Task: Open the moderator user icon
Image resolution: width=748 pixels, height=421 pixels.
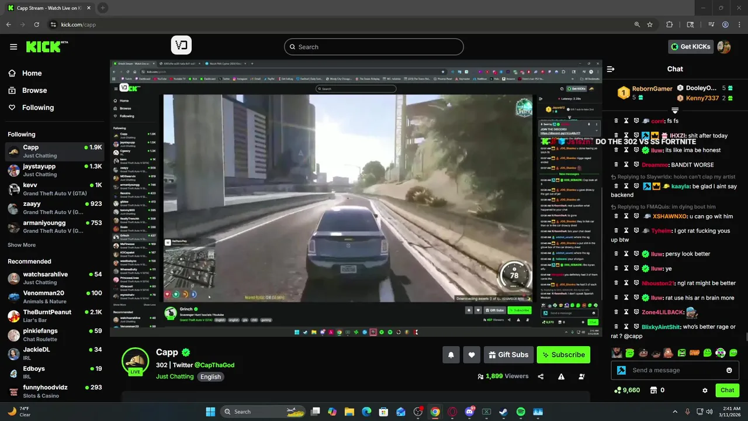Action: pos(581,377)
